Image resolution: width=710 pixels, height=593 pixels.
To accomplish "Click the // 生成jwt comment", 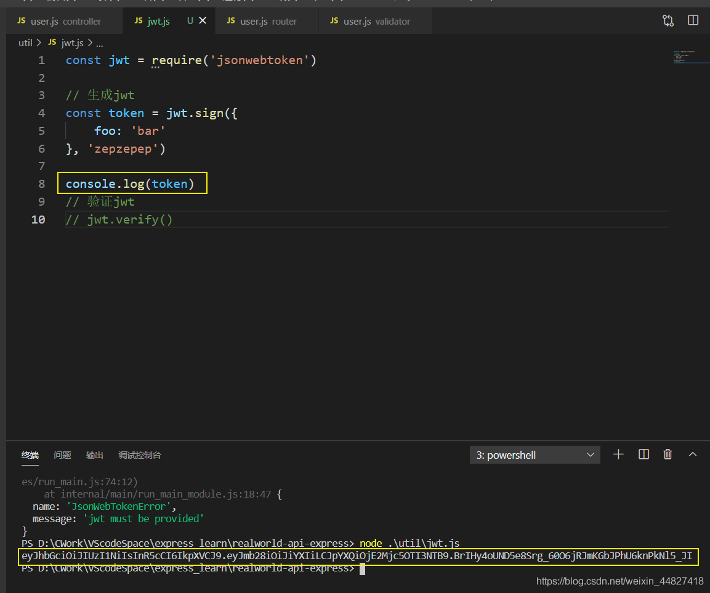I will pos(100,95).
